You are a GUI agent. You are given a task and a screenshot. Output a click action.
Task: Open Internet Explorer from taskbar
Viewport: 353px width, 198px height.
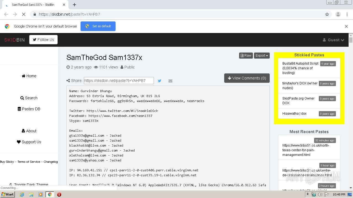[22, 194]
